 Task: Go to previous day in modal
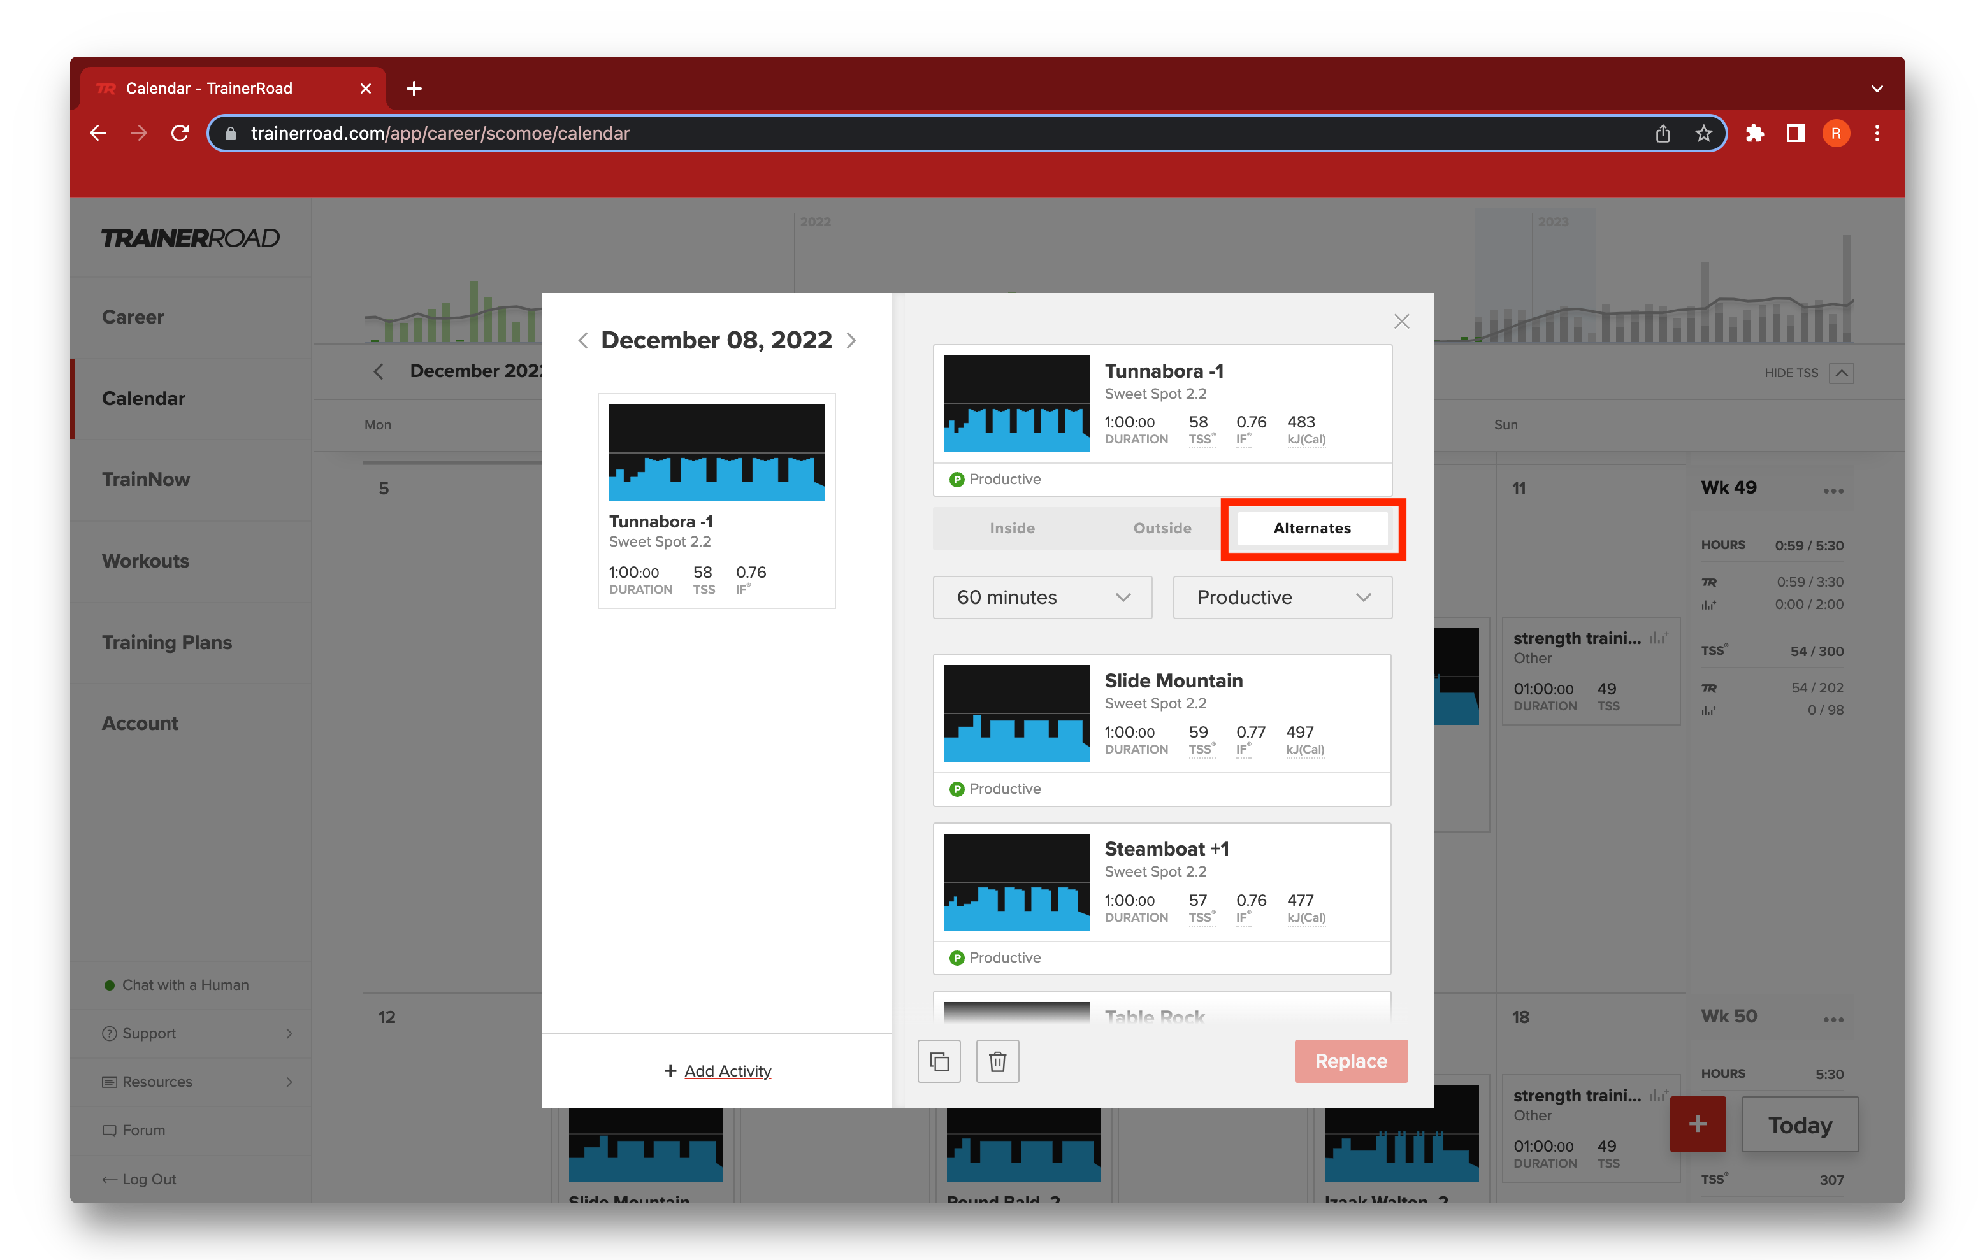[x=582, y=340]
